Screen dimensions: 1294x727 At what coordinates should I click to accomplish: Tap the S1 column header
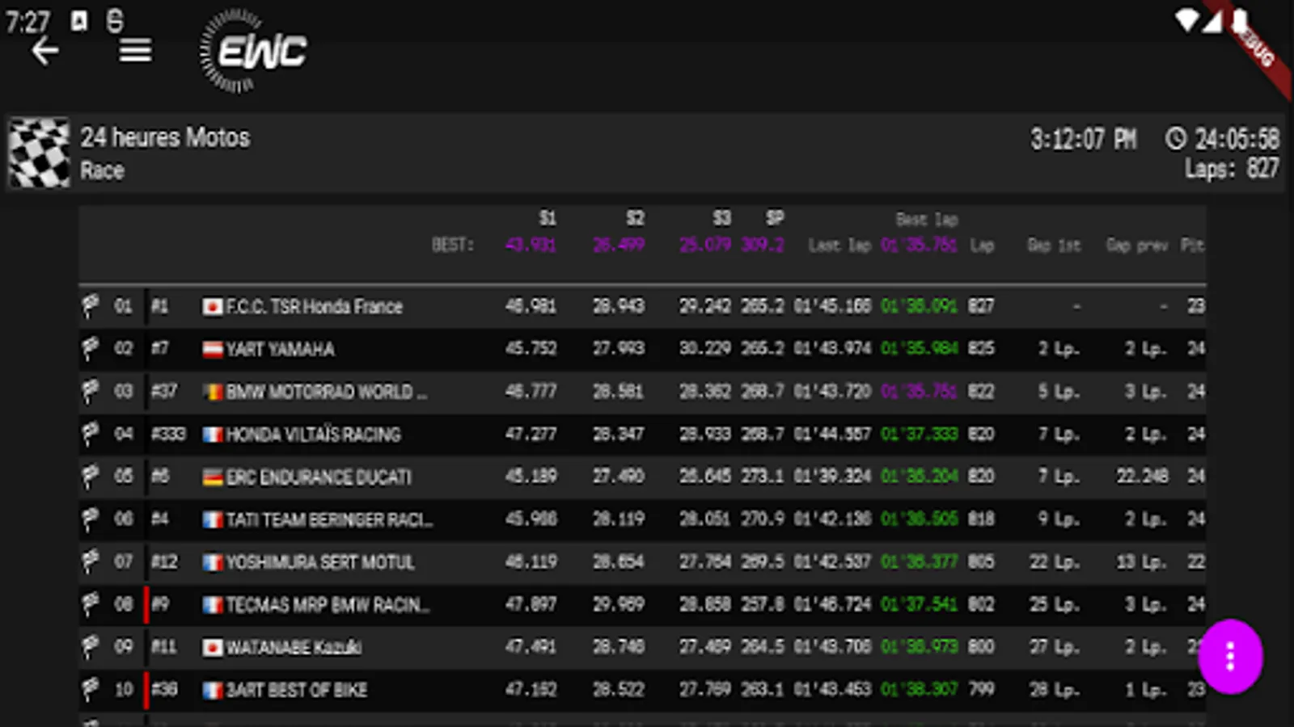click(x=548, y=219)
